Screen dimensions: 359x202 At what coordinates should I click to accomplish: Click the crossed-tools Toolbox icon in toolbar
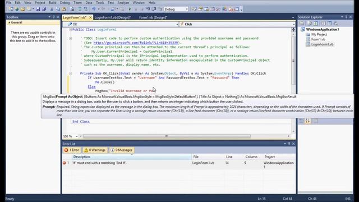click(218, 9)
